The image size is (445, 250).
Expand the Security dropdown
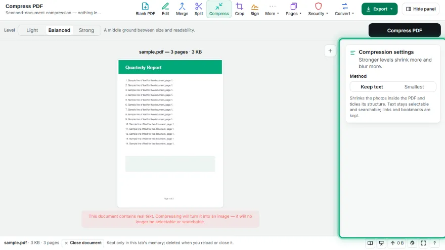318,9
